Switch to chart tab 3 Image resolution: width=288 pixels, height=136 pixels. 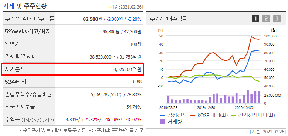point(277,19)
